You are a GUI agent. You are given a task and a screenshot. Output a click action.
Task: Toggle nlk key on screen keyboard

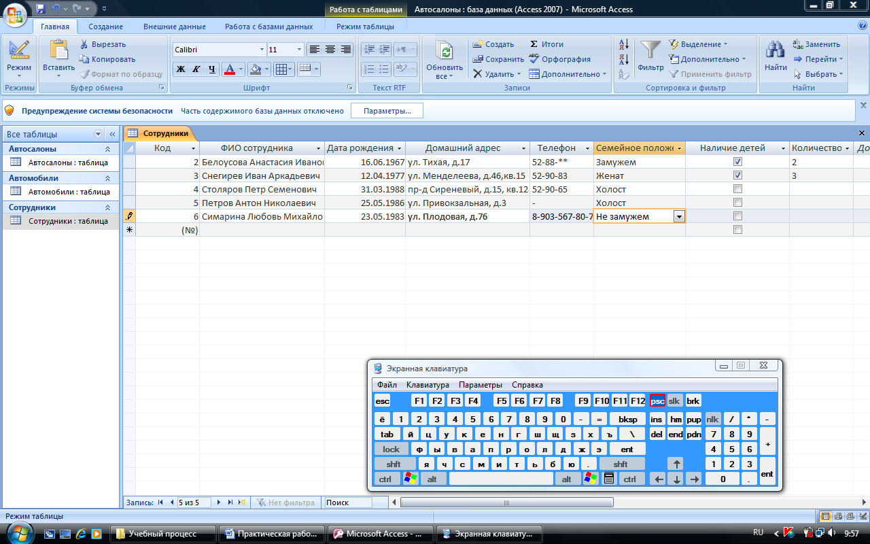coord(712,419)
